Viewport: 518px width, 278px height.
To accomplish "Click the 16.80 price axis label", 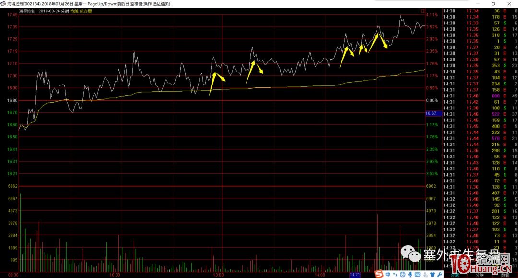I will 12,100.
